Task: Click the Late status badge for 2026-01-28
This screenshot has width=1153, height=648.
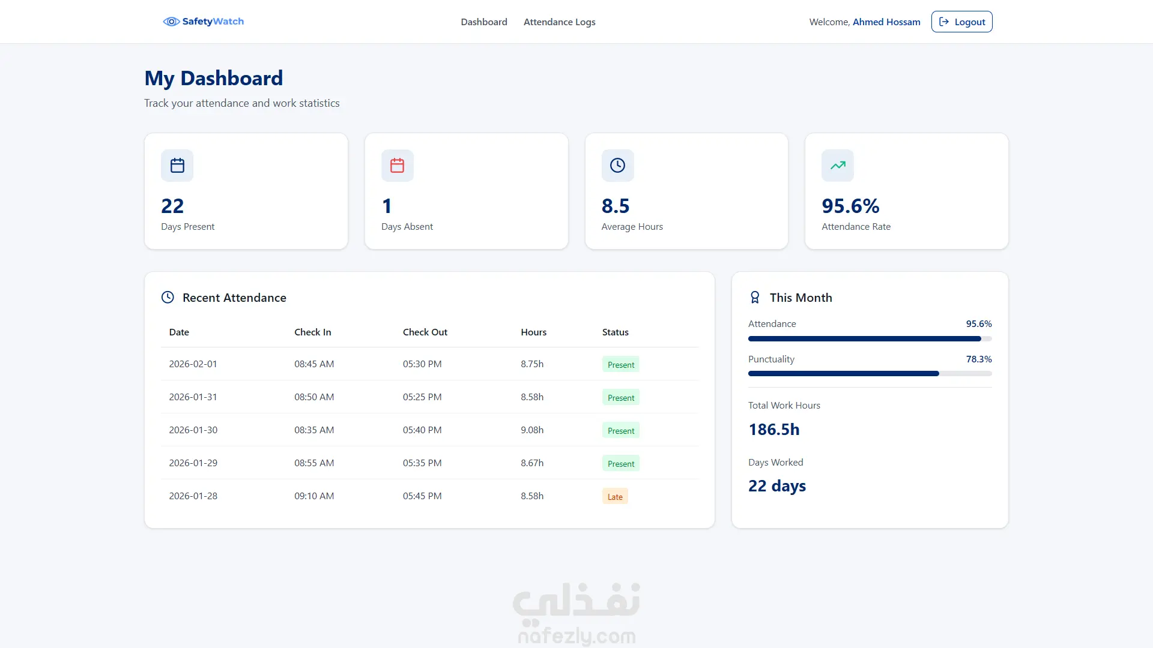Action: pyautogui.click(x=615, y=497)
